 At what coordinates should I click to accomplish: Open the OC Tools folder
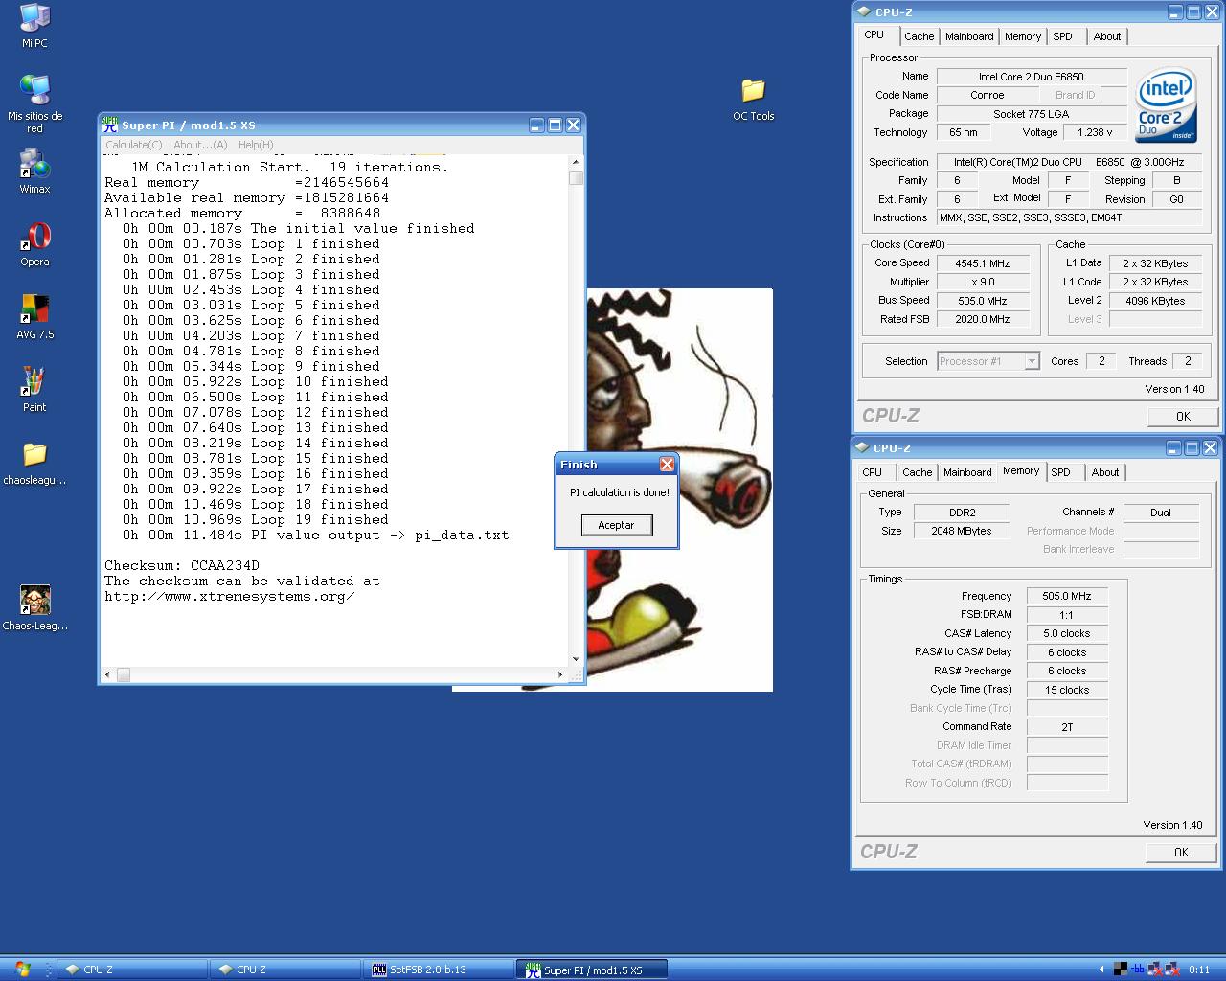tap(754, 99)
